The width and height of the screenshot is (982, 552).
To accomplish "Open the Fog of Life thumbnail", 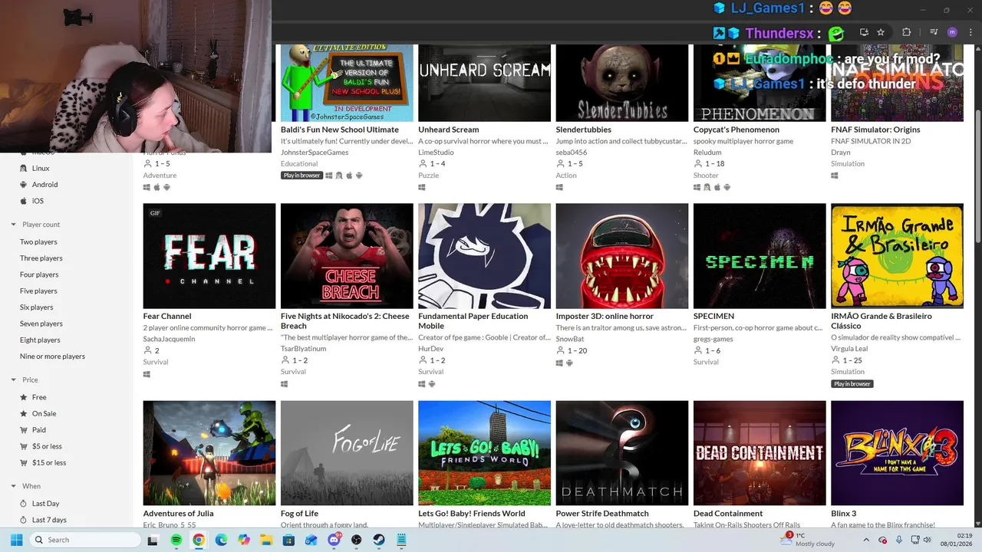I will [347, 453].
